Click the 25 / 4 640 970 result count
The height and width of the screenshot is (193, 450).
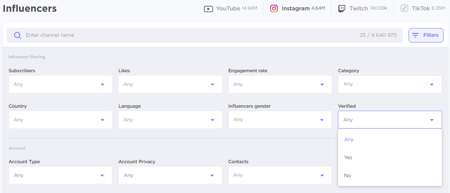(x=378, y=35)
